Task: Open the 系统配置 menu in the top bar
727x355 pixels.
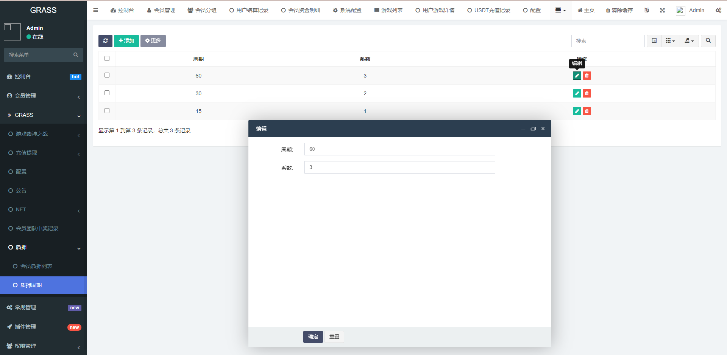Action: [x=346, y=10]
